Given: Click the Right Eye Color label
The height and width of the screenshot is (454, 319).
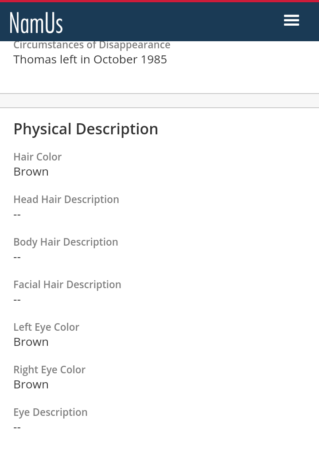Looking at the screenshot, I should (x=49, y=370).
